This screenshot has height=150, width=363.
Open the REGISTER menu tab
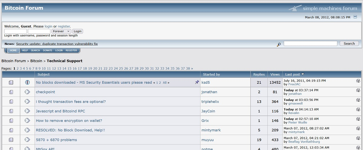pos(71,50)
